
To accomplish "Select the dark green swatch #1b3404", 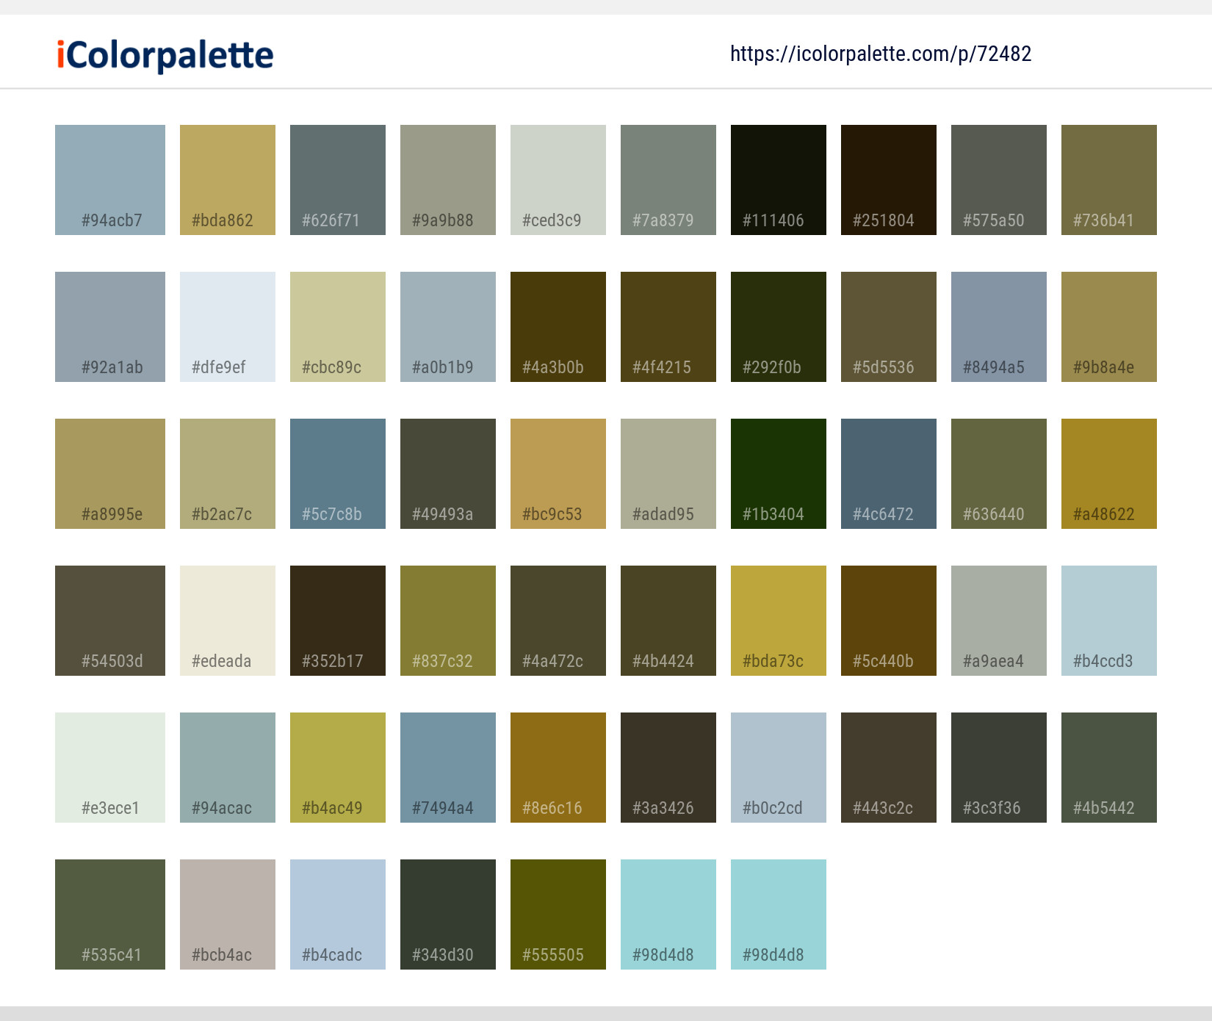I will click(778, 473).
